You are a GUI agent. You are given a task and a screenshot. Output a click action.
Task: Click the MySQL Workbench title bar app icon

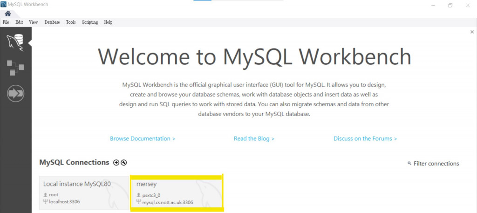point(4,5)
